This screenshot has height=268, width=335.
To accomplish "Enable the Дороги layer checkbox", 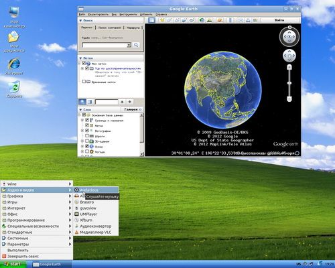I will pos(87,136).
